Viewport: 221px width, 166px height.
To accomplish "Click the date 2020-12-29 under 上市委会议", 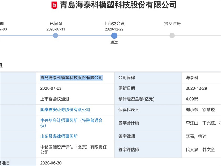I will click(114, 29).
